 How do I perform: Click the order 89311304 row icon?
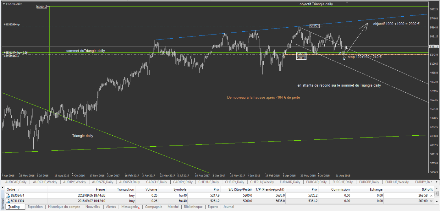tap(8, 201)
